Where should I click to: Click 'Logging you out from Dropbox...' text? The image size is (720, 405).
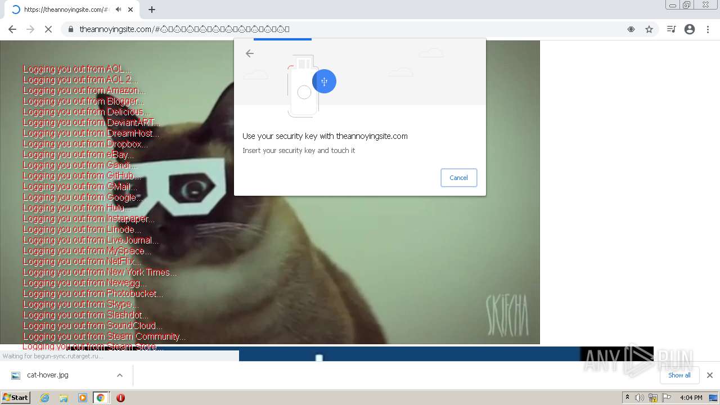point(85,144)
